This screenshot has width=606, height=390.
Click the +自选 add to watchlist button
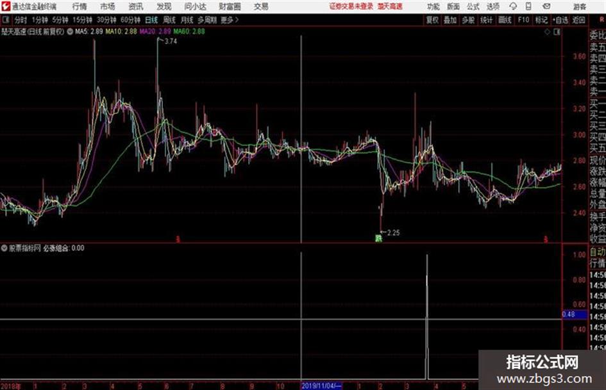tap(560, 20)
